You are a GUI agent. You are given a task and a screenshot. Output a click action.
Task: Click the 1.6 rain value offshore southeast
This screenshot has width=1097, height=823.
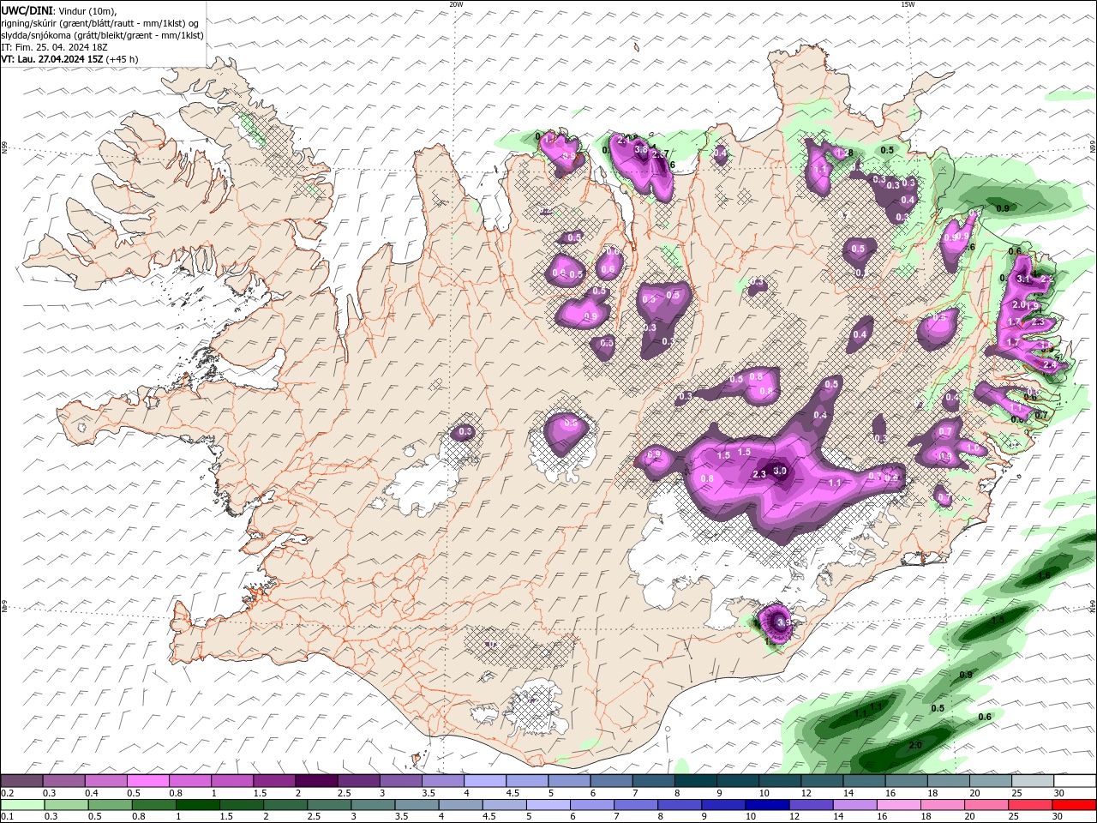[1044, 575]
